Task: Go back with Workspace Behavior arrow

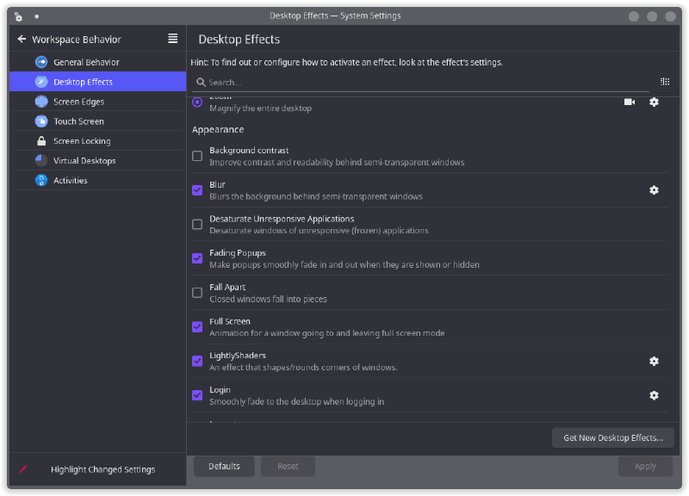Action: click(x=22, y=39)
